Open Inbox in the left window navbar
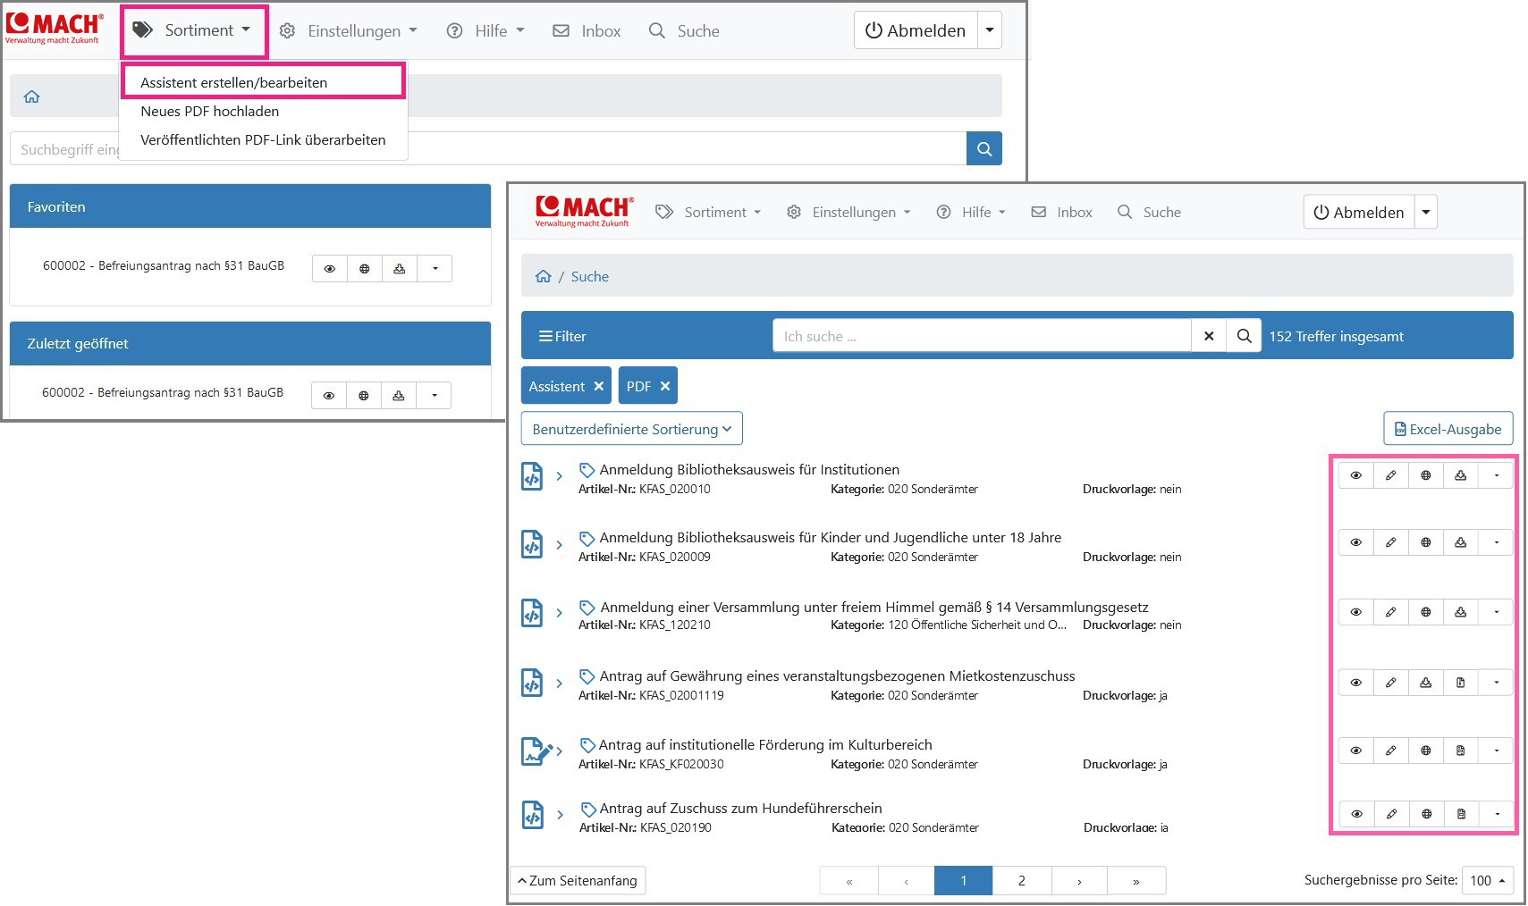 (x=587, y=31)
